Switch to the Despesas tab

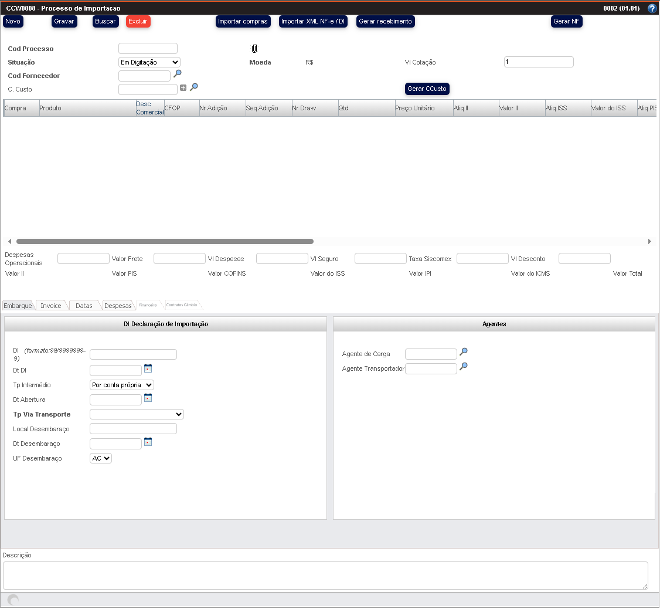118,306
